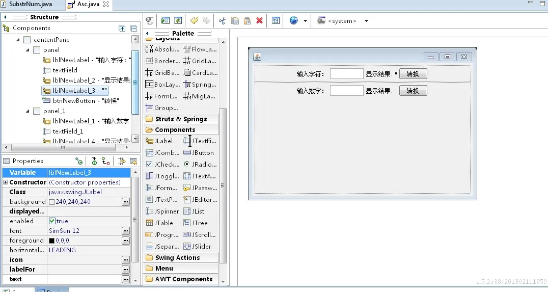Screen dimensions: 548x292
Task: Toggle the enabled true checkbox
Action: [52, 221]
